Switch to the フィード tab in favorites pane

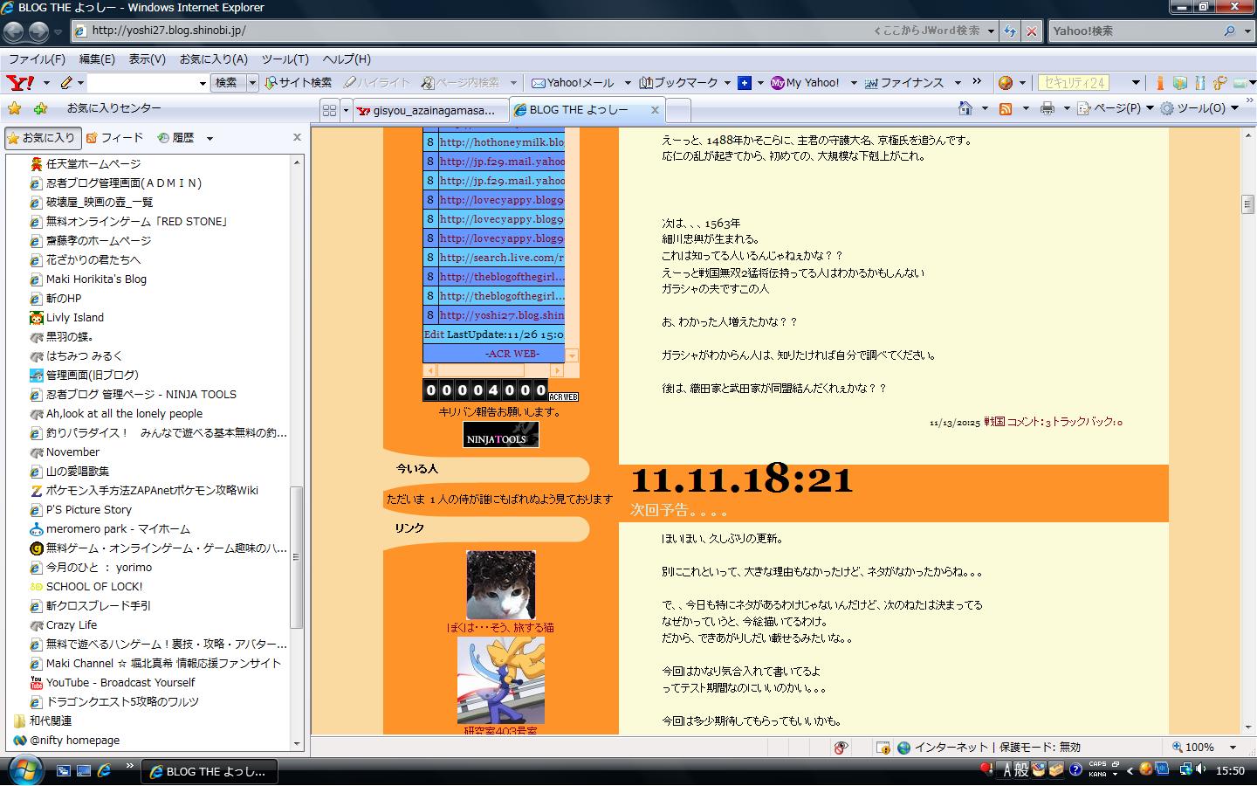pos(114,138)
